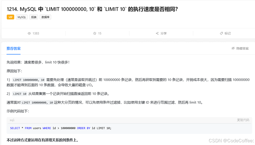
Task: Click the favorite count 15
Action: [100, 34]
